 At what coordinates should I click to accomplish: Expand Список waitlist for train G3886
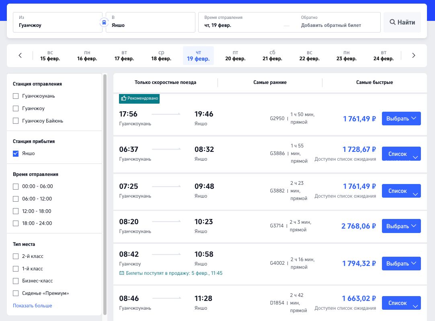(401, 154)
